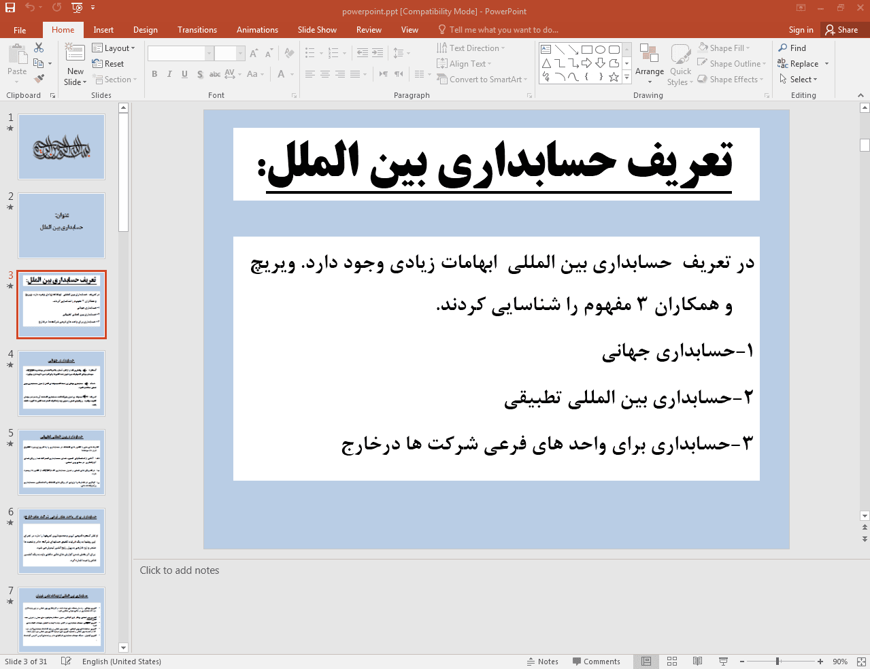Click the Reset slide button

tap(108, 64)
